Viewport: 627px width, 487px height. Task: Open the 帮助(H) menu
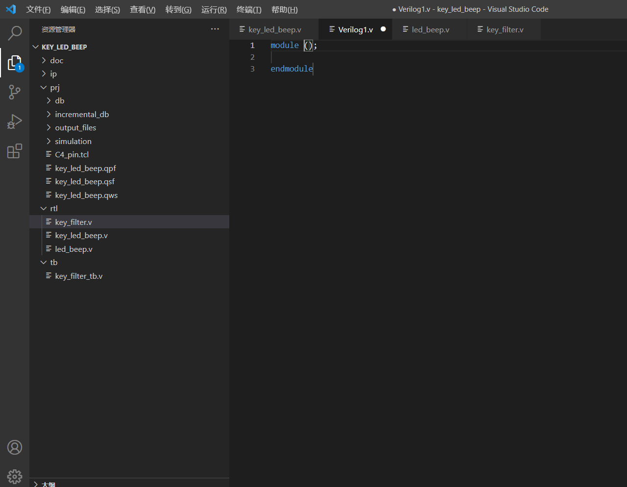click(284, 10)
